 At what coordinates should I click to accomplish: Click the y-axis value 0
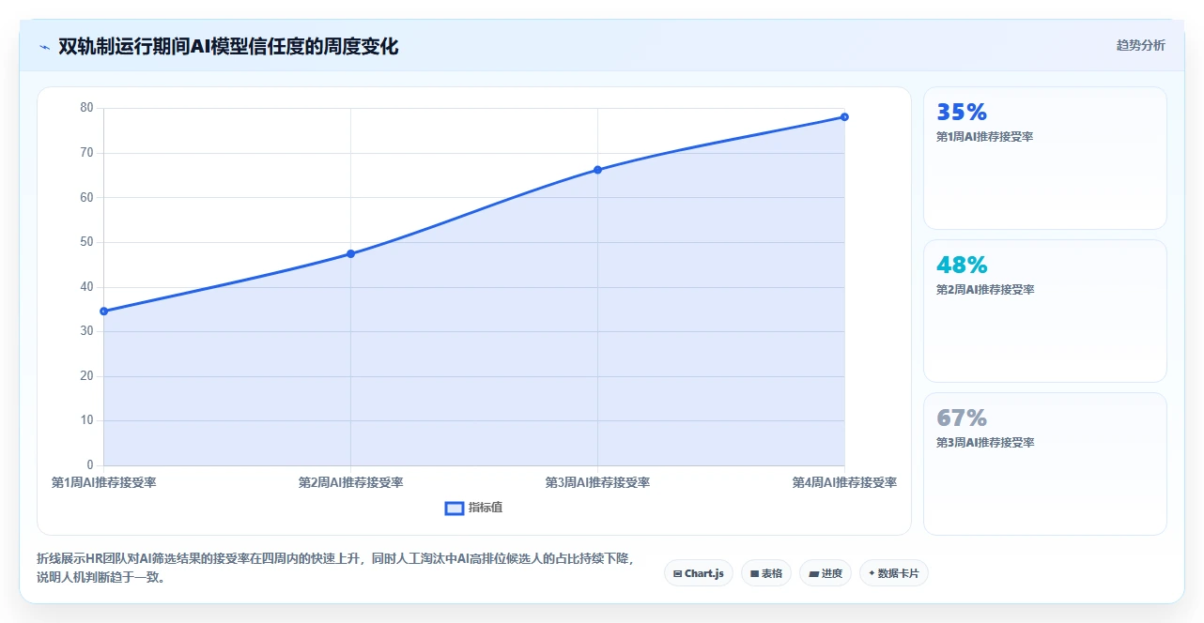90,465
